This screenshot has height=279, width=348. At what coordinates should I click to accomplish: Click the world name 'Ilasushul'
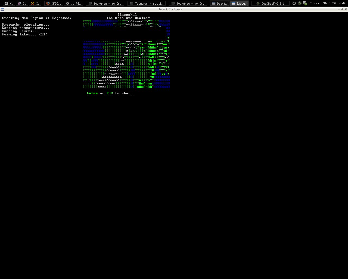coord(127,15)
